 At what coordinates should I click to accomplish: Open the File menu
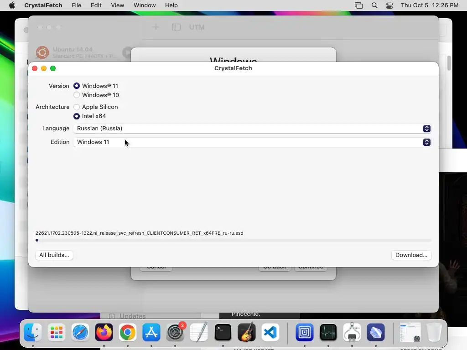[x=77, y=5]
